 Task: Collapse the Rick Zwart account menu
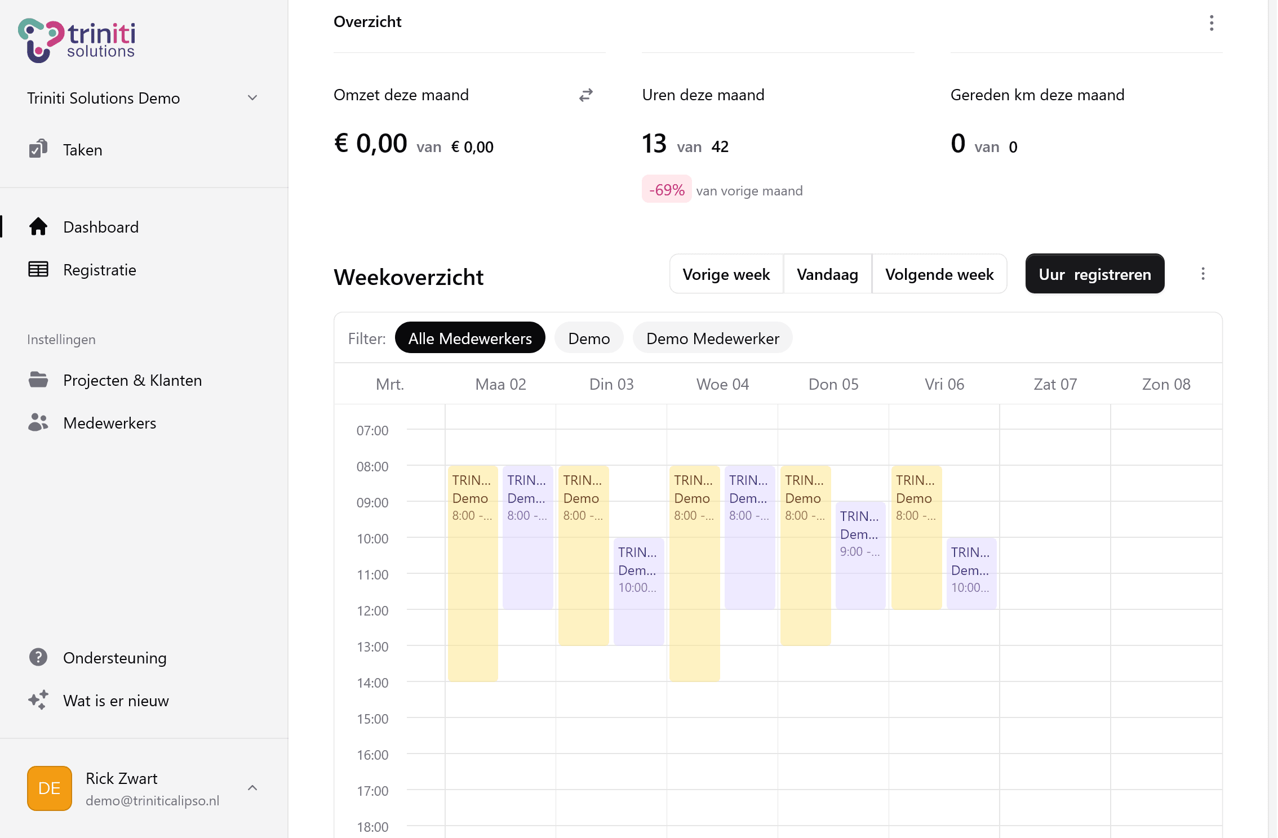pos(252,788)
